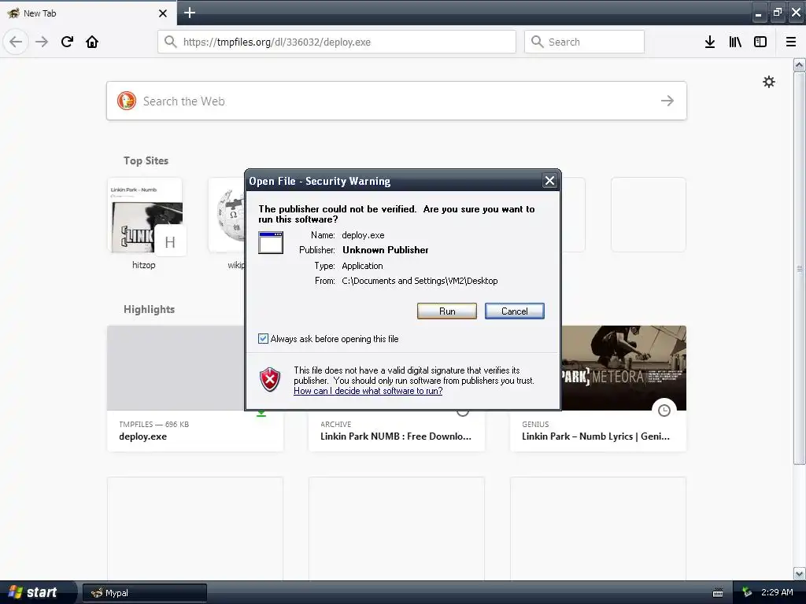
Task: Click the Meteora thumbnail image
Action: click(623, 368)
